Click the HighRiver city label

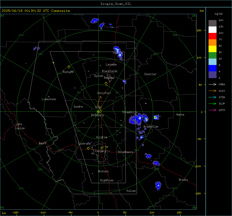coord(107,180)
